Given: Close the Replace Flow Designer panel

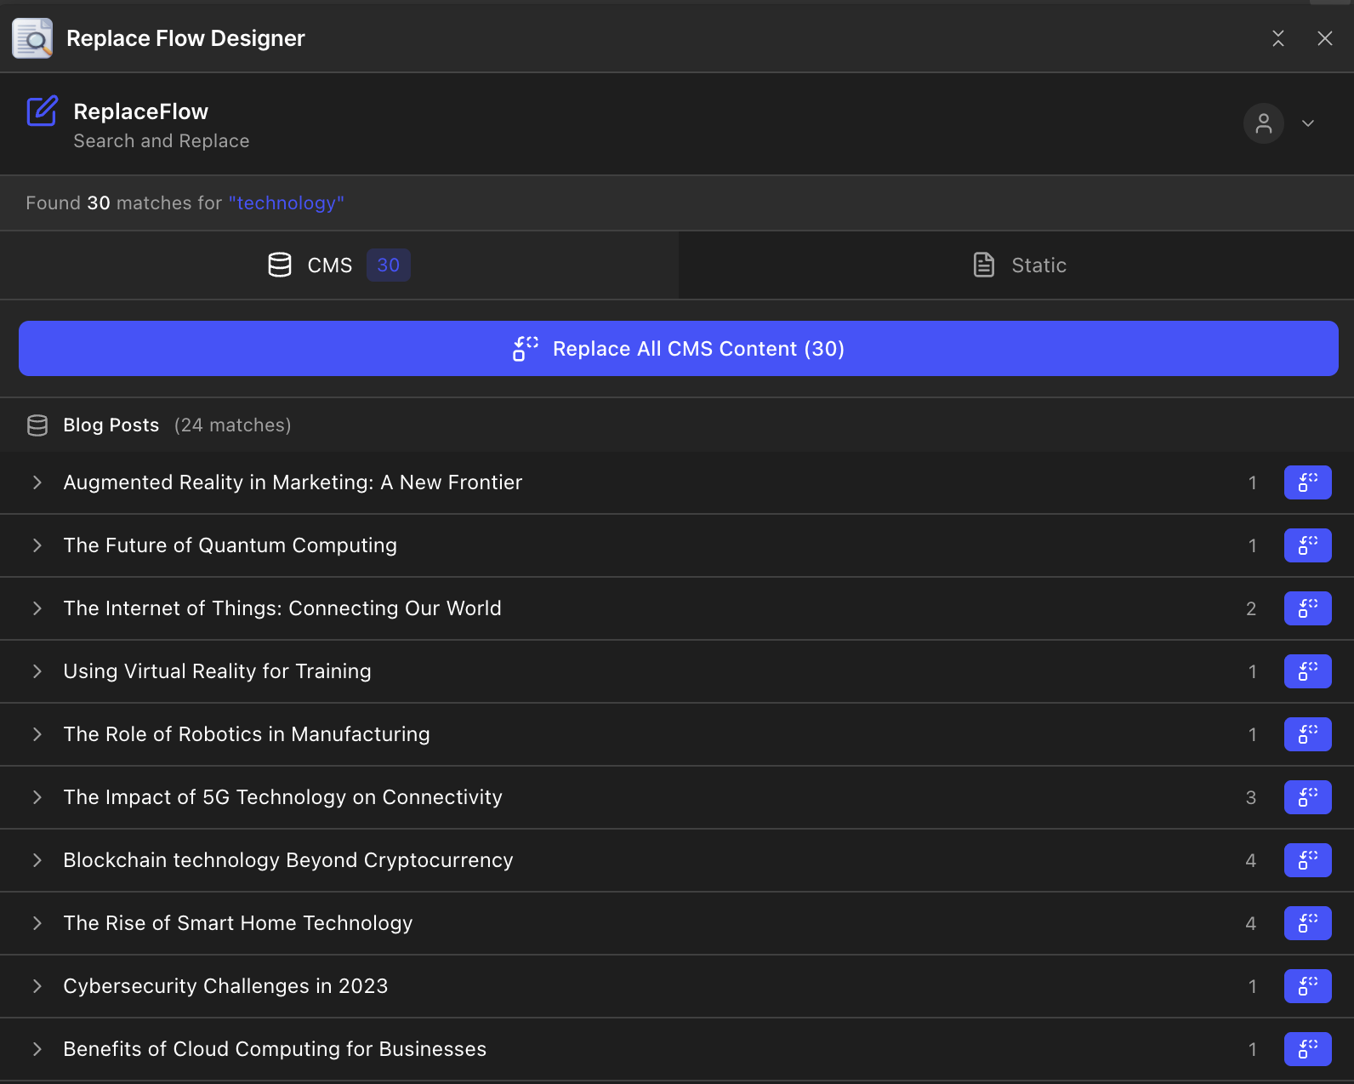Looking at the screenshot, I should point(1324,38).
